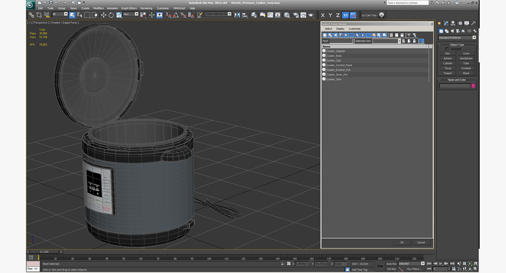
Task: Open the Modify command panel tab
Action: (x=446, y=23)
